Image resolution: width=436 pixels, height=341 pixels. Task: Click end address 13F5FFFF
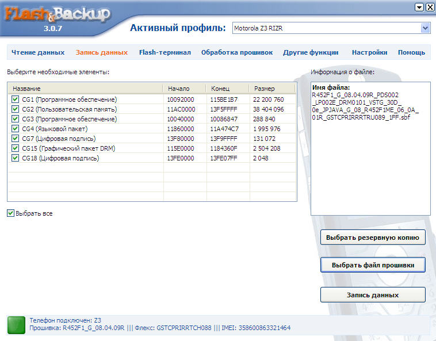click(x=224, y=109)
